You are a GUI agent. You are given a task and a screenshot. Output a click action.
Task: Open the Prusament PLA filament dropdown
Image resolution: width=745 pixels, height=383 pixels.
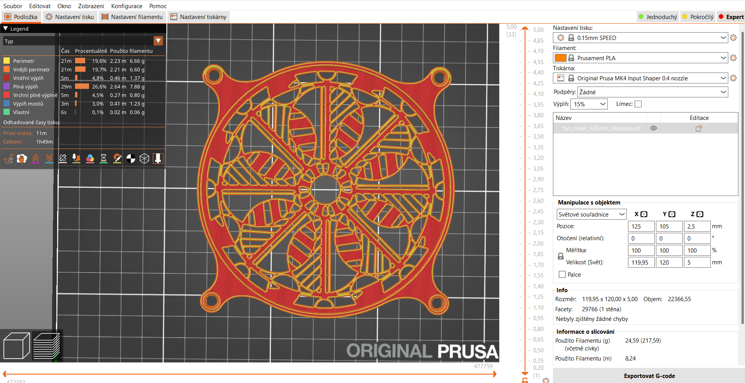click(640, 58)
